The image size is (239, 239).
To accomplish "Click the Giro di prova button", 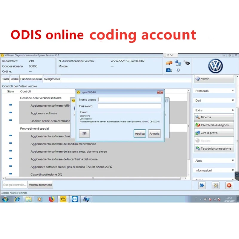I will 214,133.
